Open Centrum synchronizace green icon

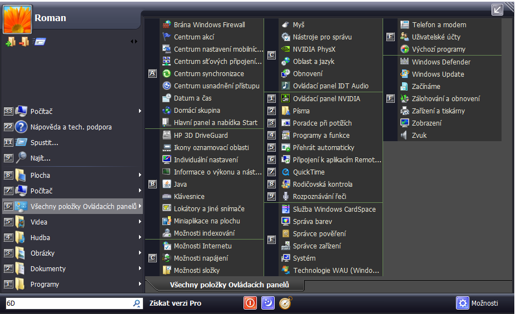click(x=167, y=74)
